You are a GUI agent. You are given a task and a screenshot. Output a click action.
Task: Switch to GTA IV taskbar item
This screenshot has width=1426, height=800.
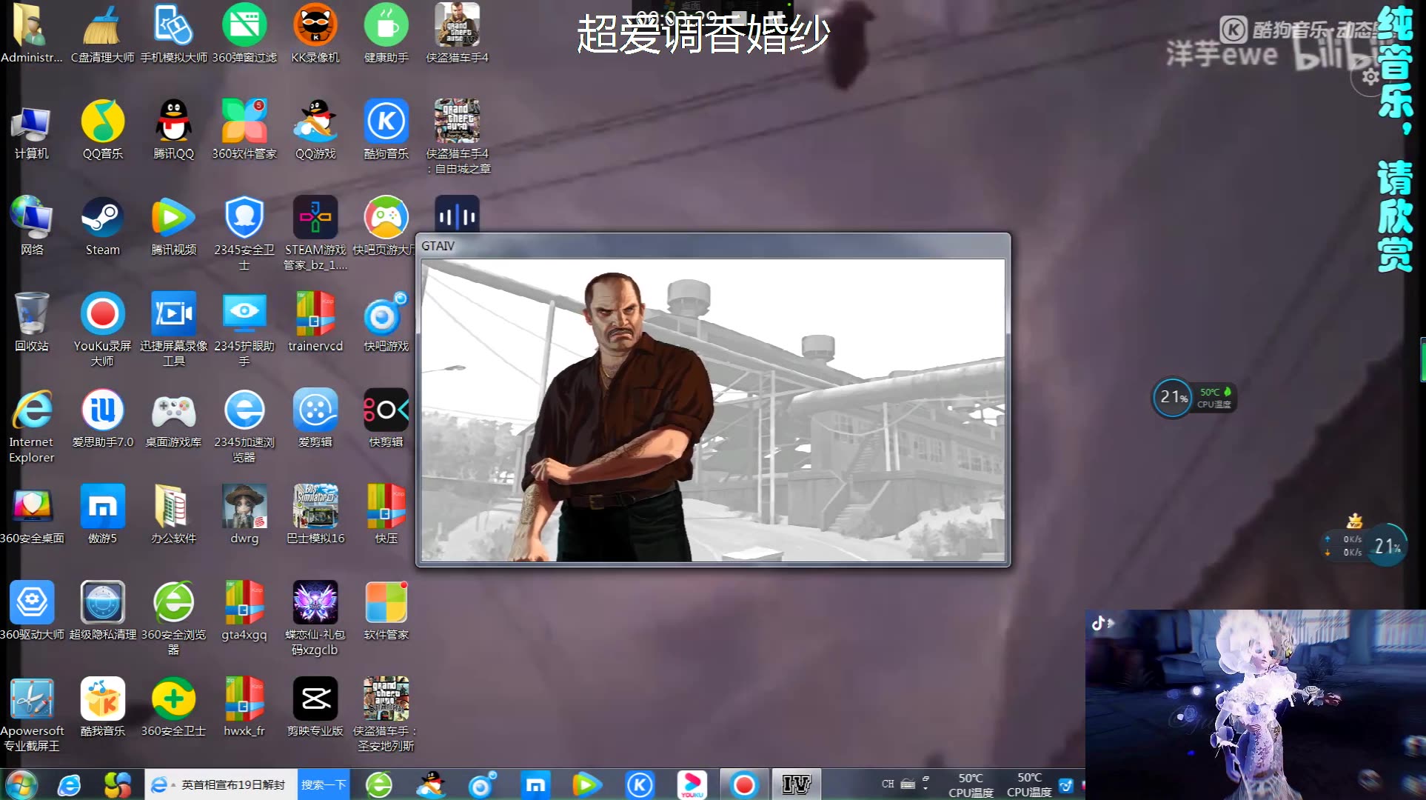[796, 784]
